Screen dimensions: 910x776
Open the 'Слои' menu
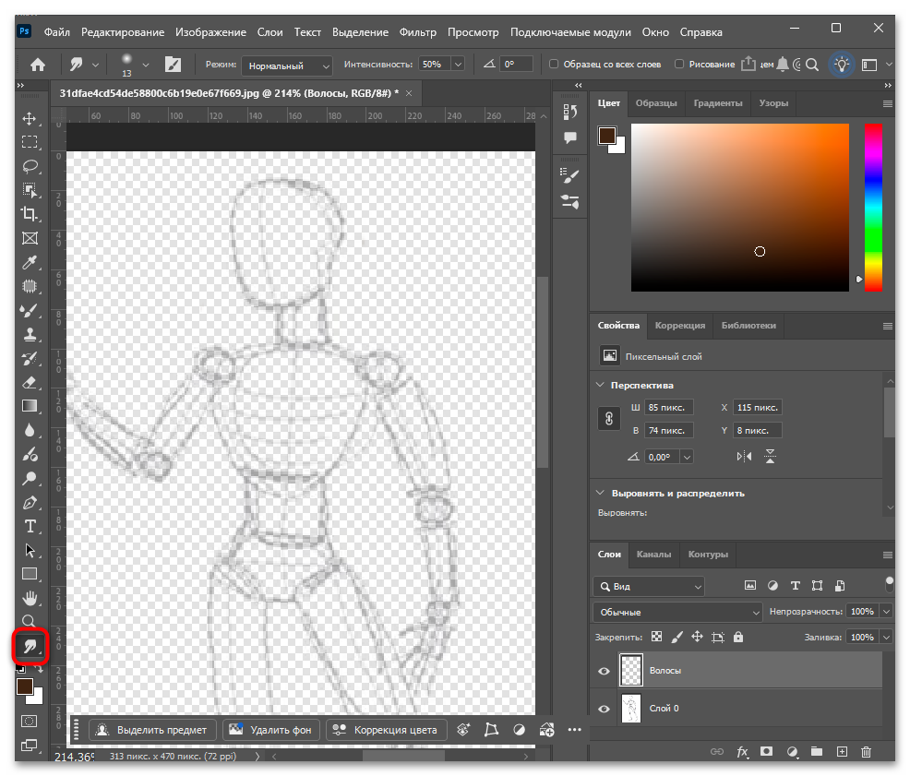click(x=269, y=32)
